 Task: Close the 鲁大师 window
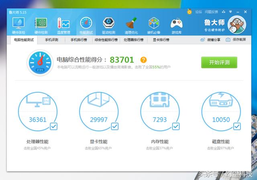coord(245,12)
